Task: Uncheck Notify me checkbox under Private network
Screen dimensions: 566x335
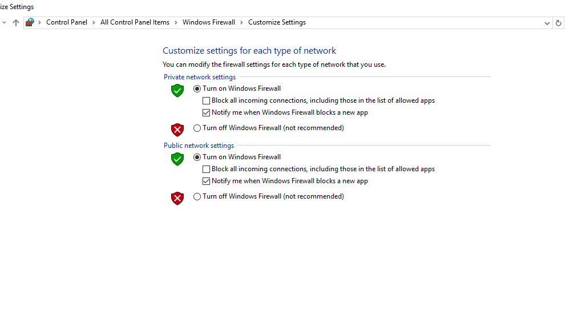Action: click(x=206, y=112)
